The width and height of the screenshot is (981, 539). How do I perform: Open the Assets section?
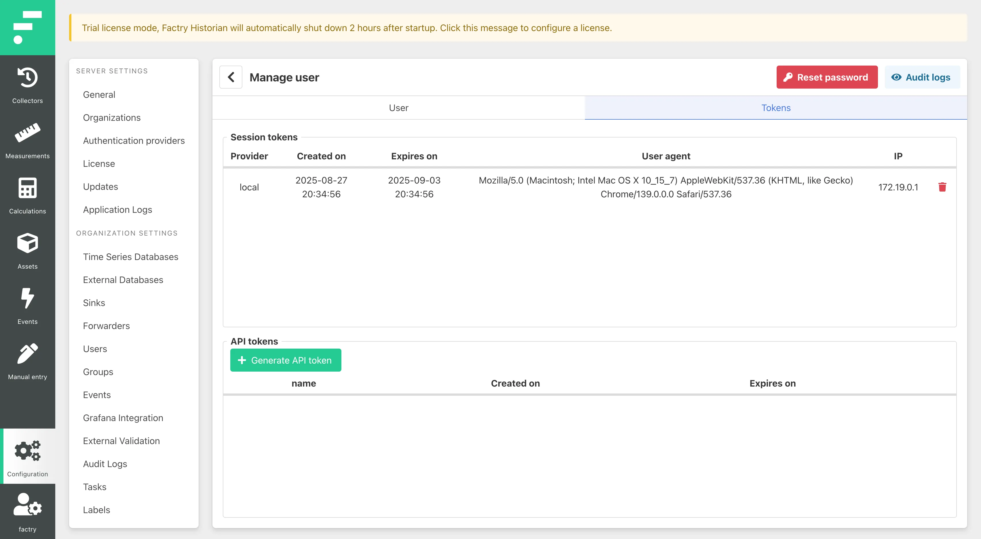pos(27,251)
